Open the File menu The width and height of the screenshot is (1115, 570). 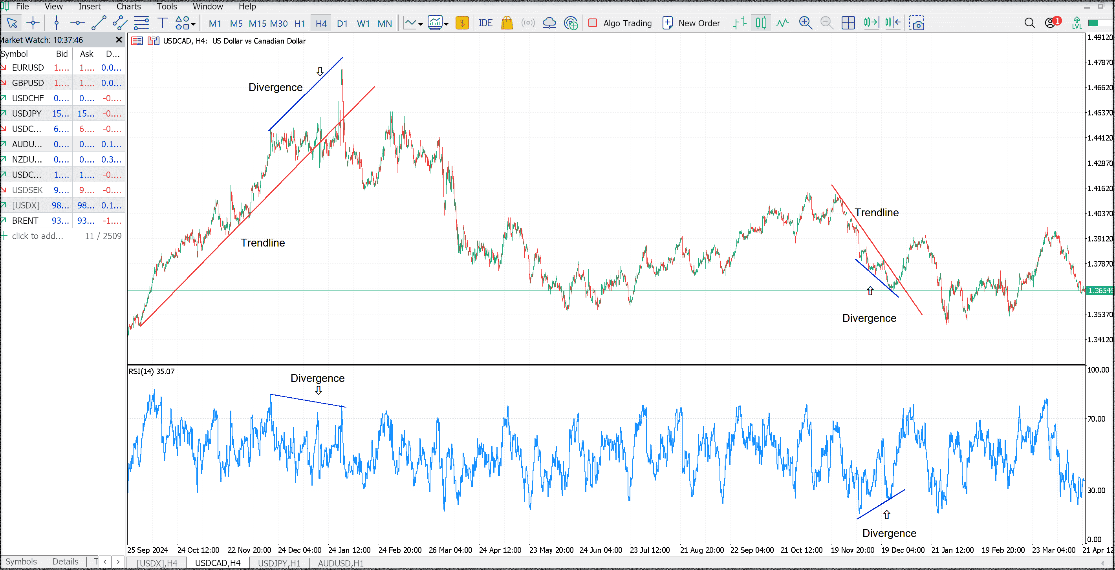(22, 7)
